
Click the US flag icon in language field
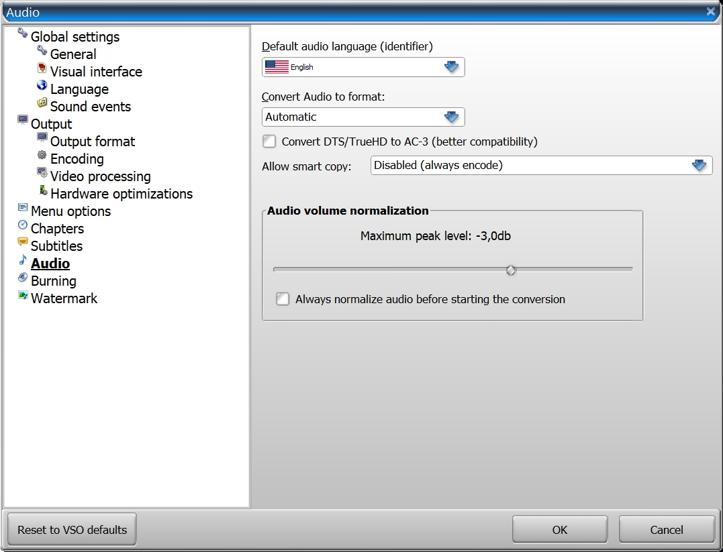coord(277,67)
